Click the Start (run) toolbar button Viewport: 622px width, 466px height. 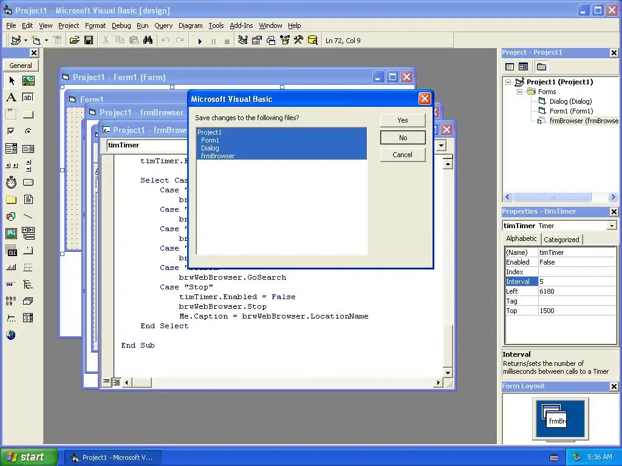(x=200, y=41)
